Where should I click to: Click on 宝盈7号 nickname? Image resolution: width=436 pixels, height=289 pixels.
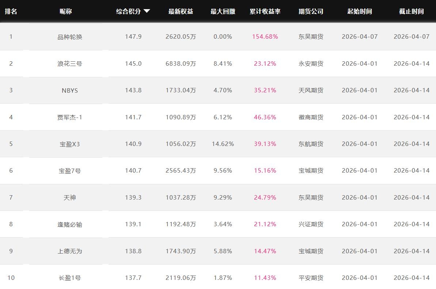pyautogui.click(x=70, y=171)
